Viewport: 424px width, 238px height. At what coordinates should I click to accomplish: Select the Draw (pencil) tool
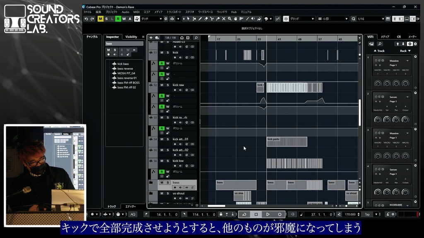pyautogui.click(x=200, y=19)
